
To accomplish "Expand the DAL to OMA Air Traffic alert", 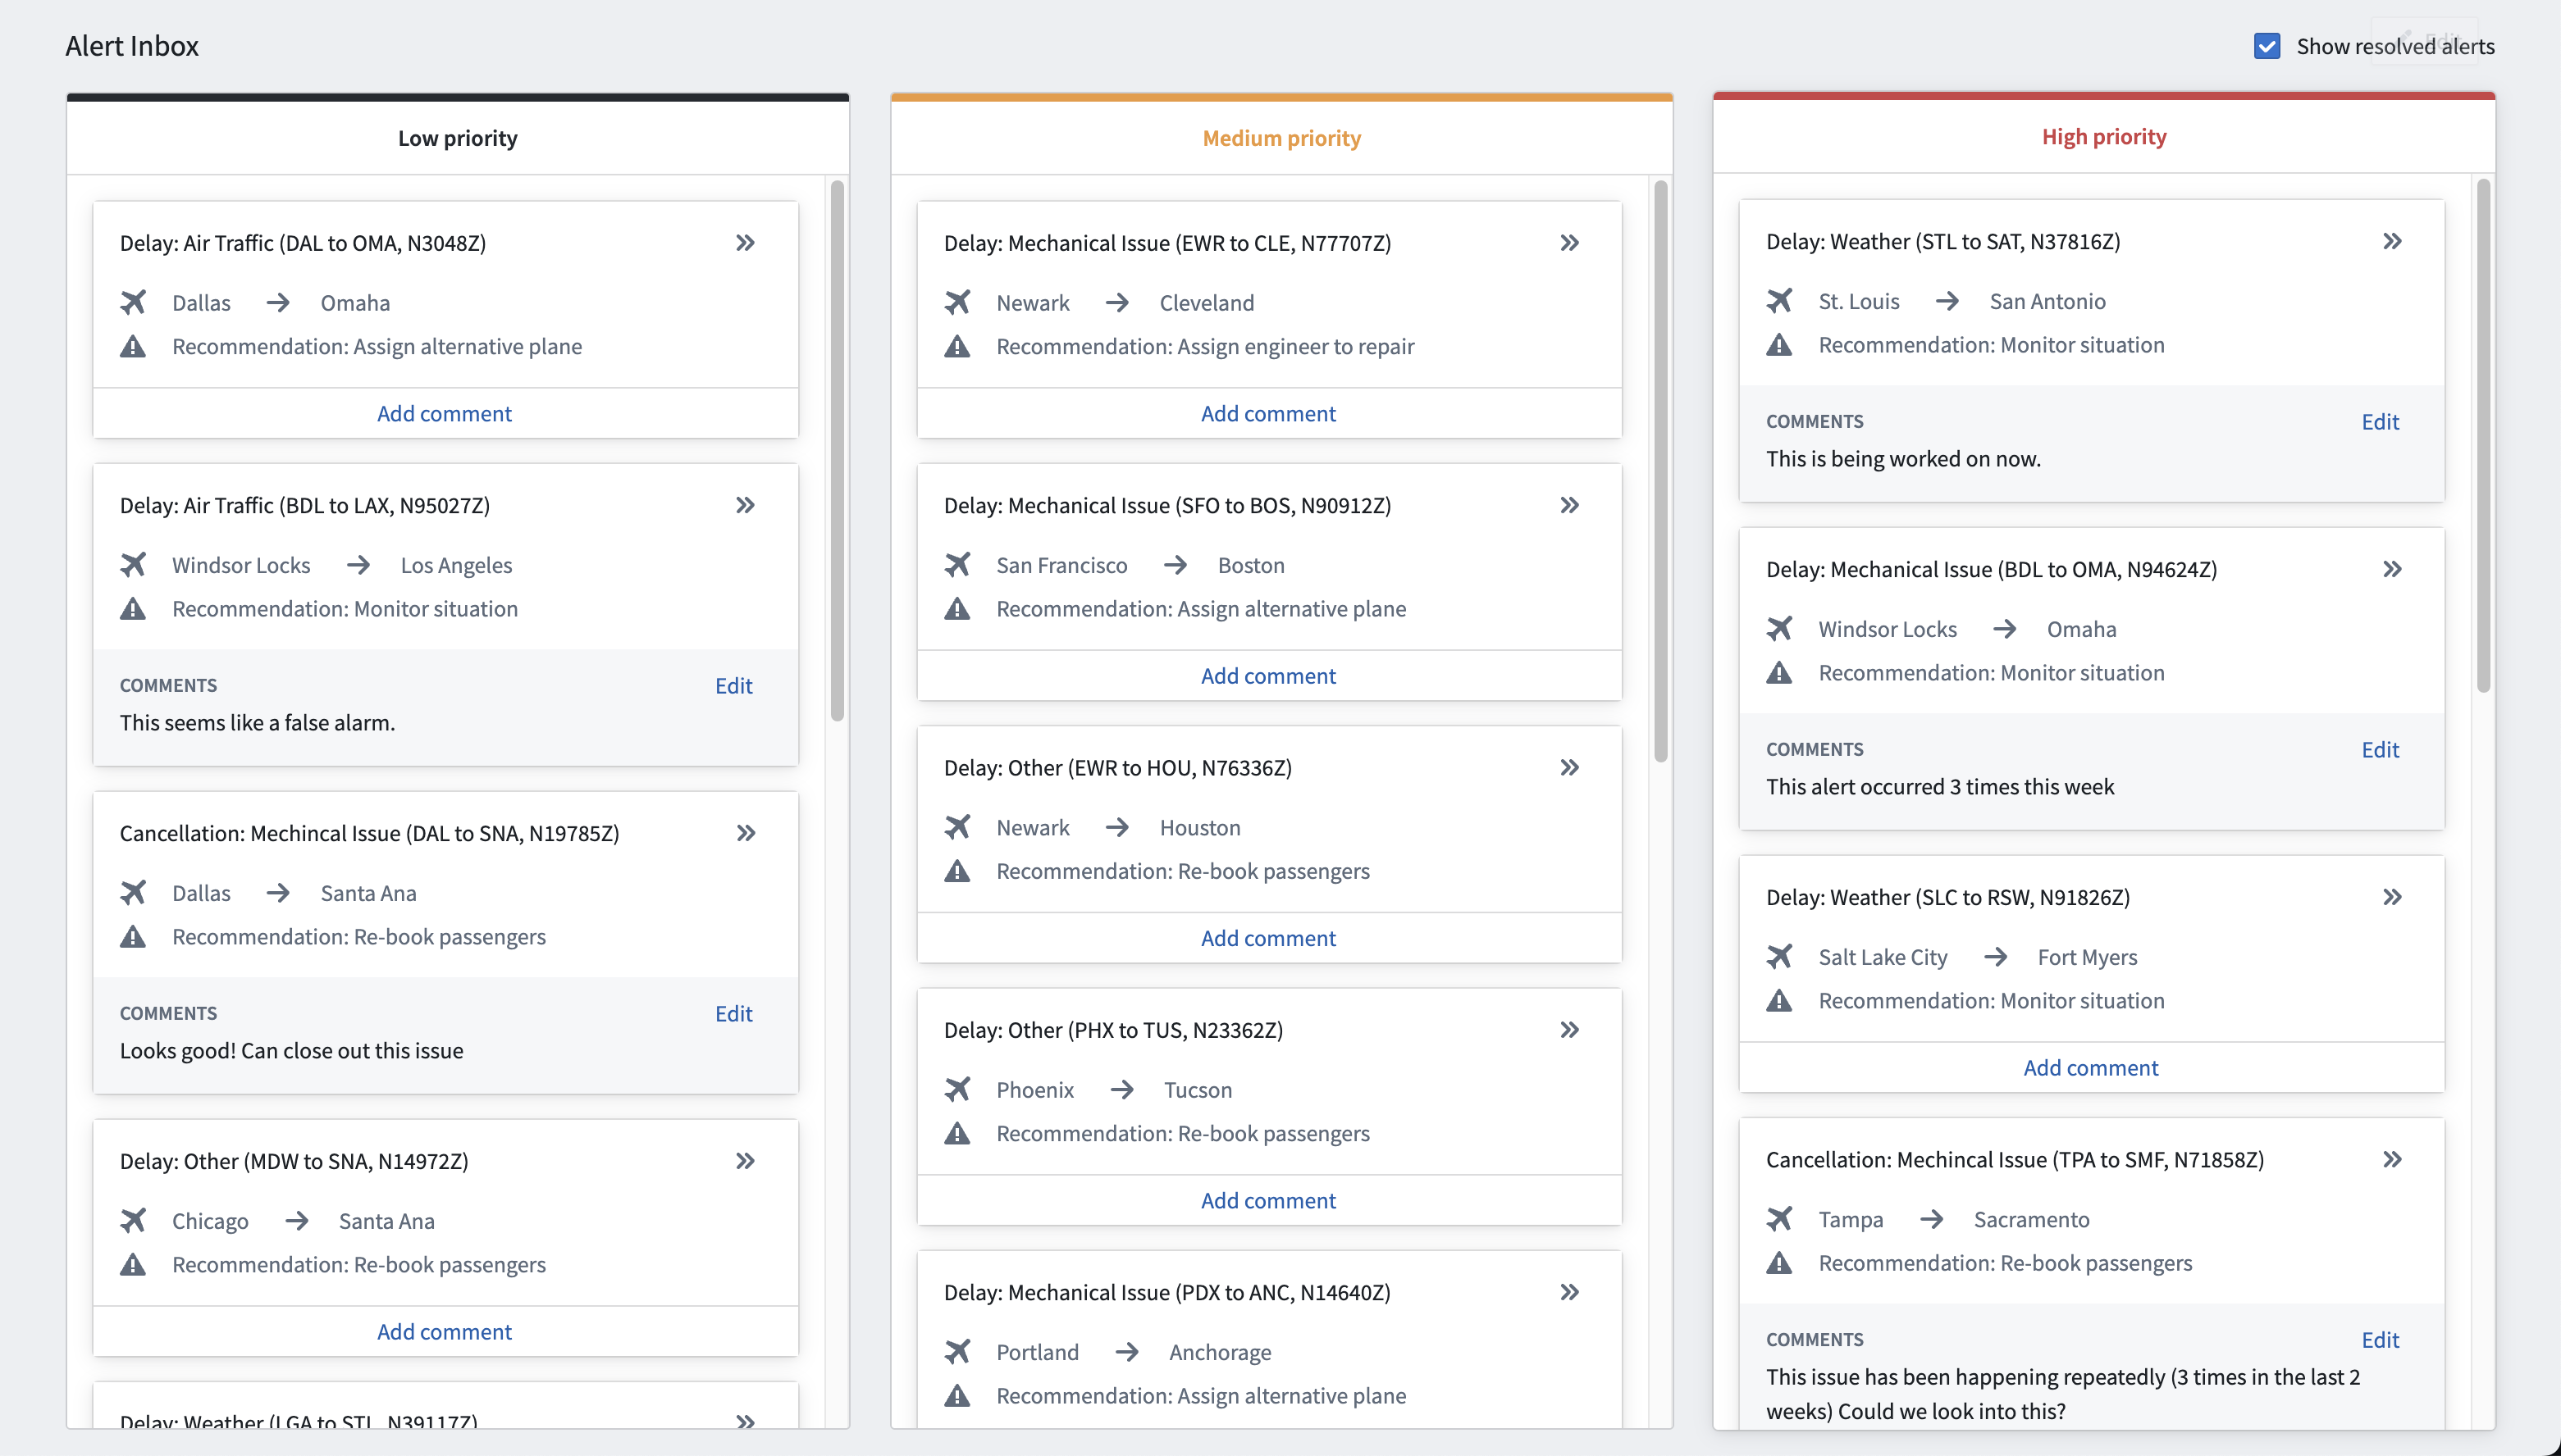I will 746,243.
